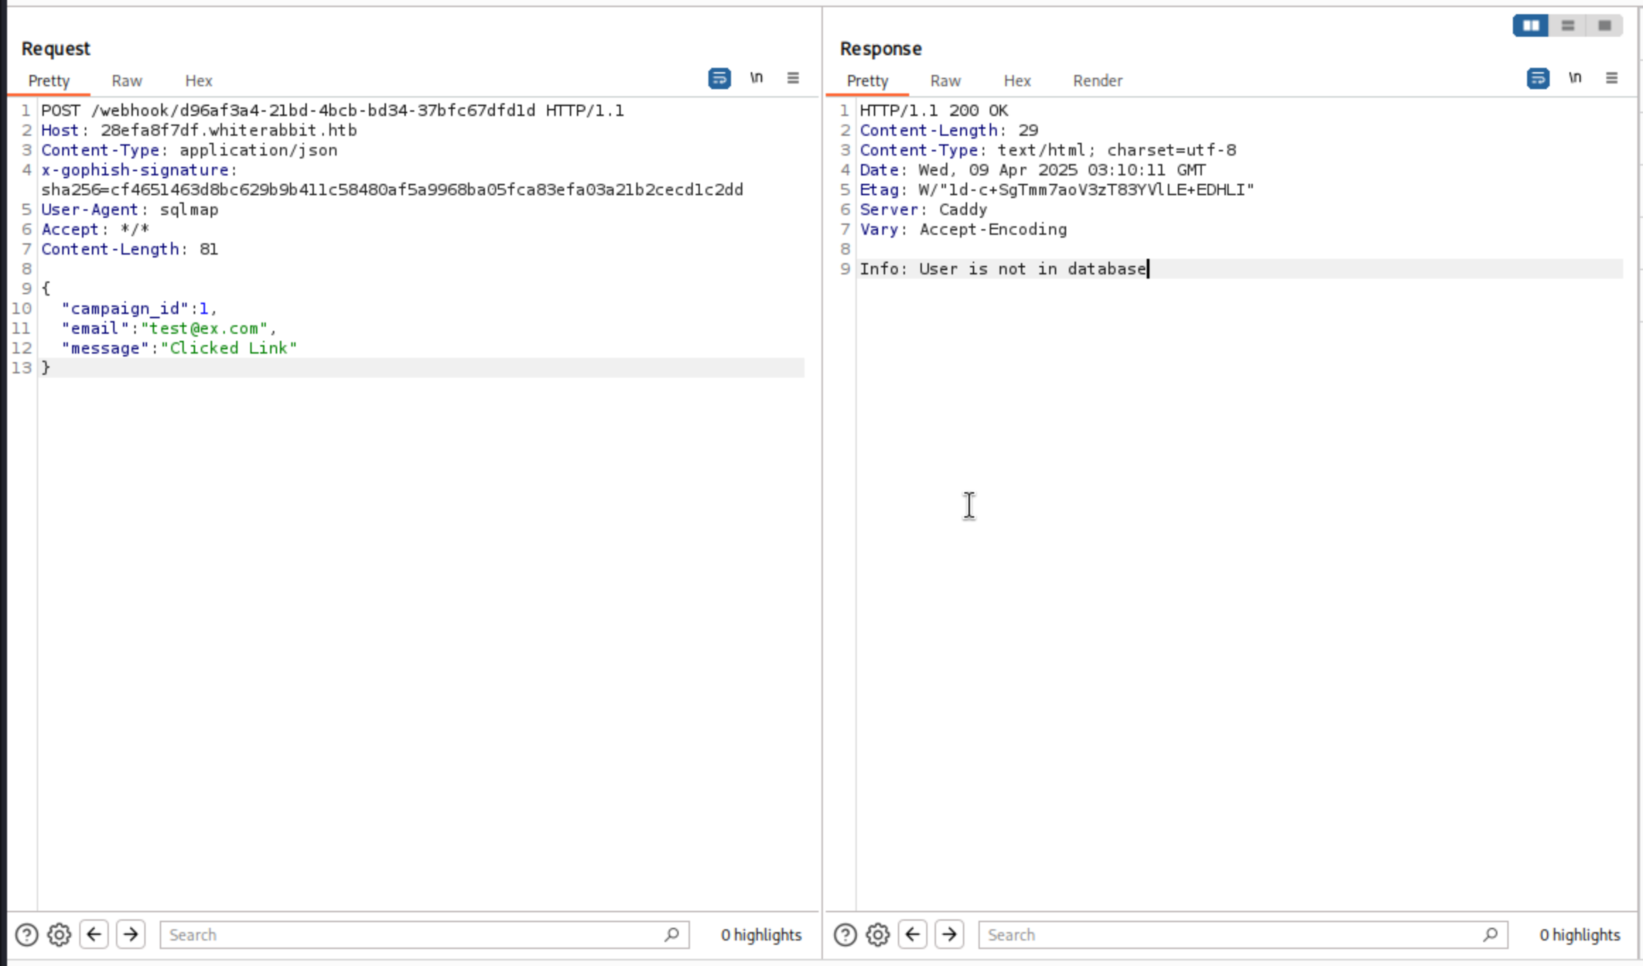
Task: Click Request search help question icon
Action: pos(27,935)
